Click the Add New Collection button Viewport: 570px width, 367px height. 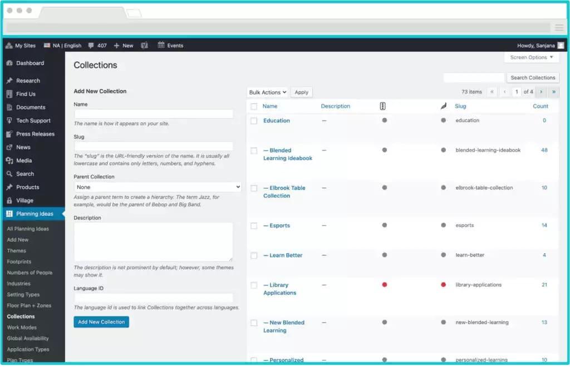[x=101, y=322]
